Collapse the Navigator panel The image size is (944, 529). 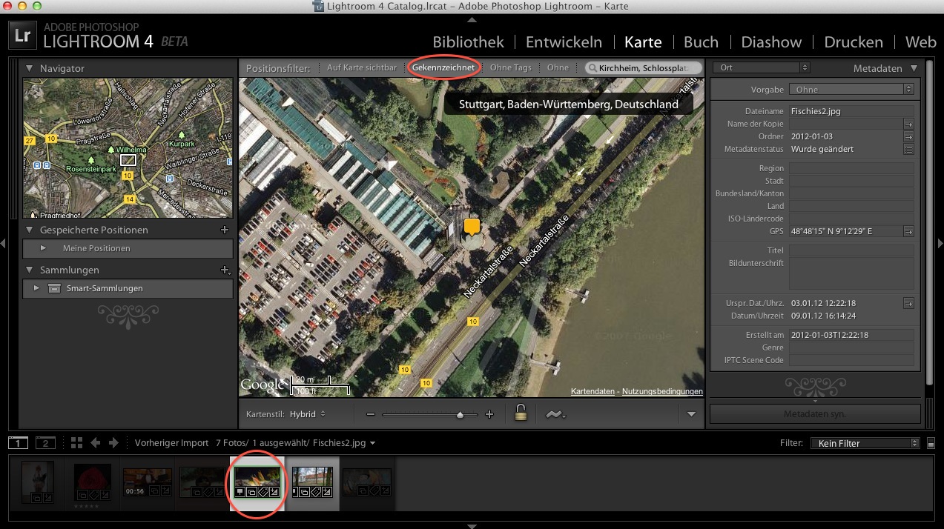pos(30,68)
